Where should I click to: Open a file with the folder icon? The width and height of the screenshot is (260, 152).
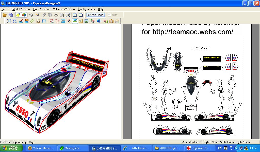click(5, 15)
